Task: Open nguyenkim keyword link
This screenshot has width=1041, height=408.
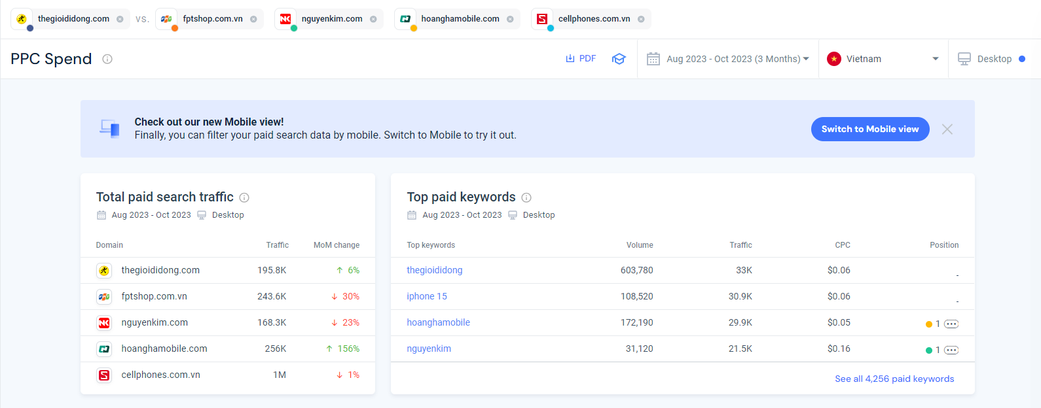Action: click(429, 348)
